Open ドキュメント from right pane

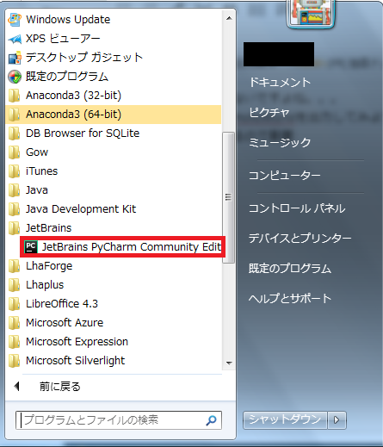(x=280, y=83)
